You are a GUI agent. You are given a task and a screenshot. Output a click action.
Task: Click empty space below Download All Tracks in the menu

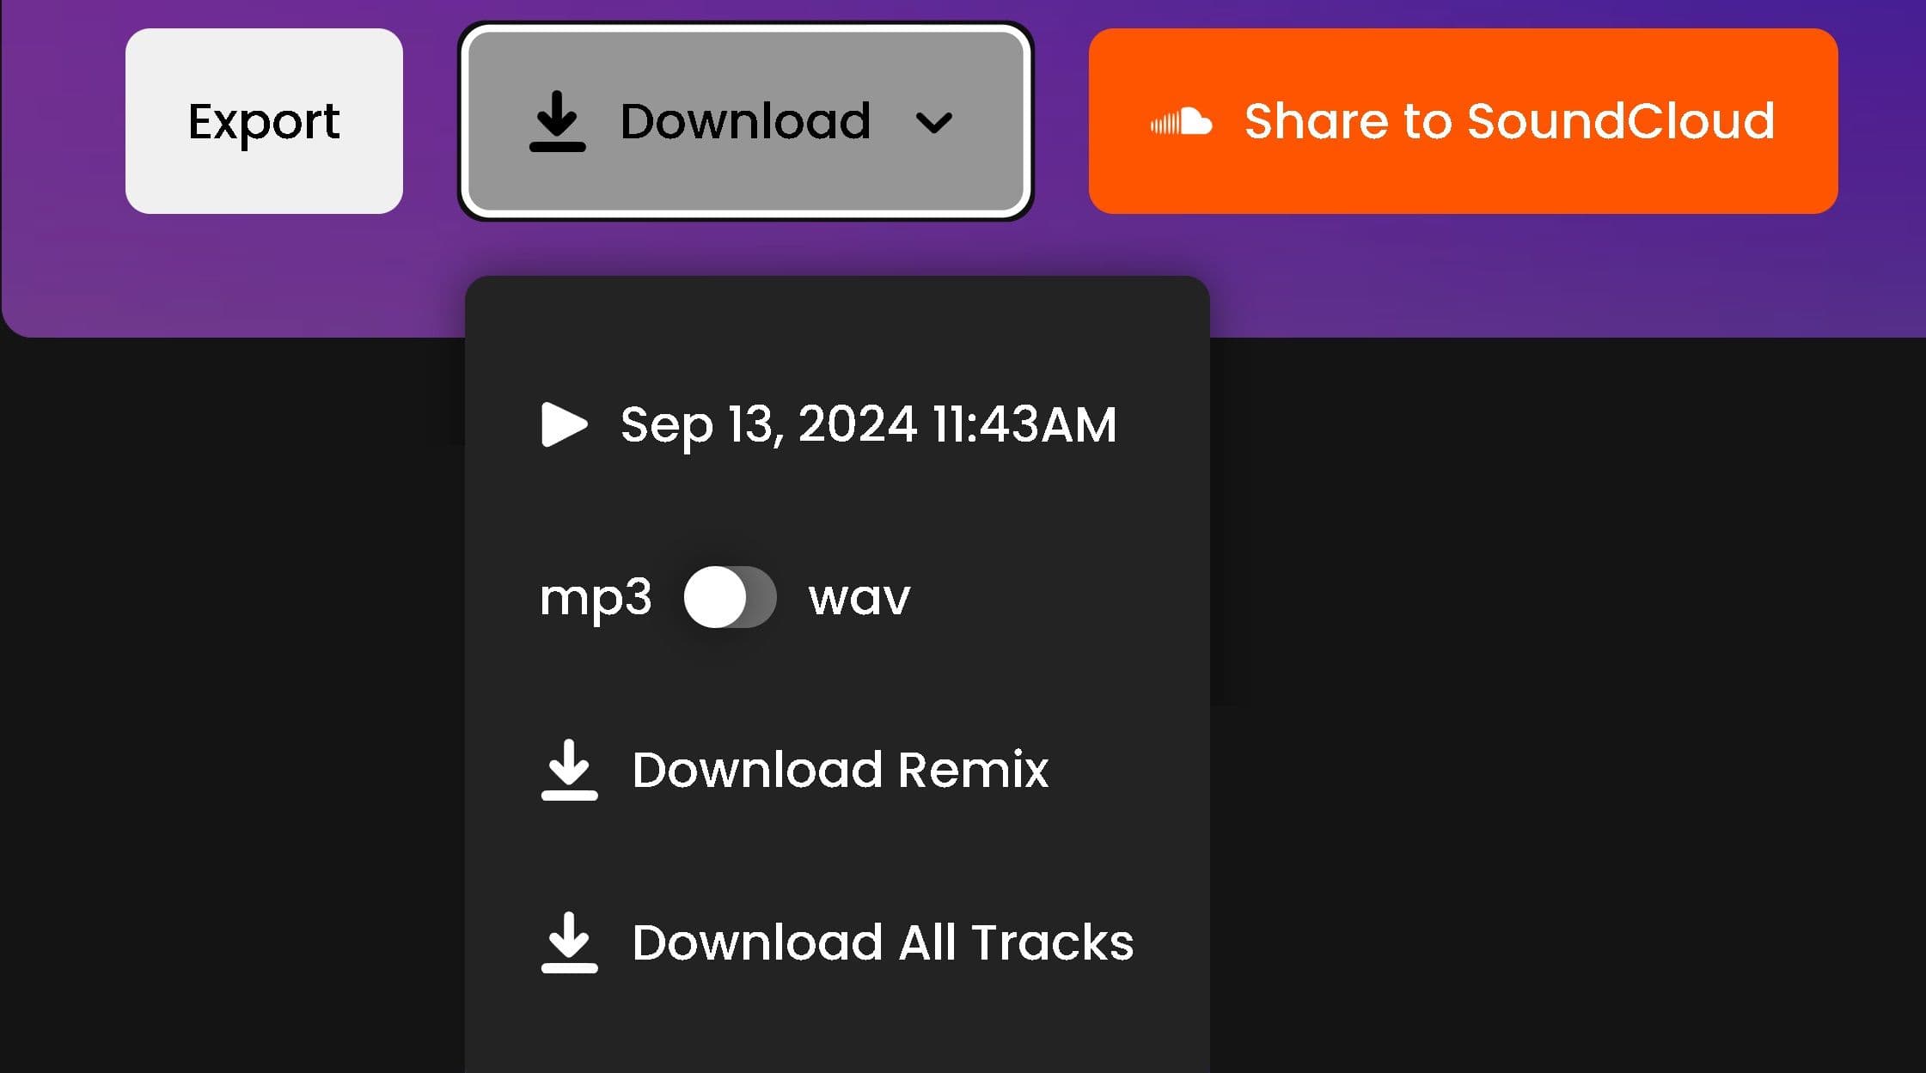pyautogui.click(x=837, y=1031)
